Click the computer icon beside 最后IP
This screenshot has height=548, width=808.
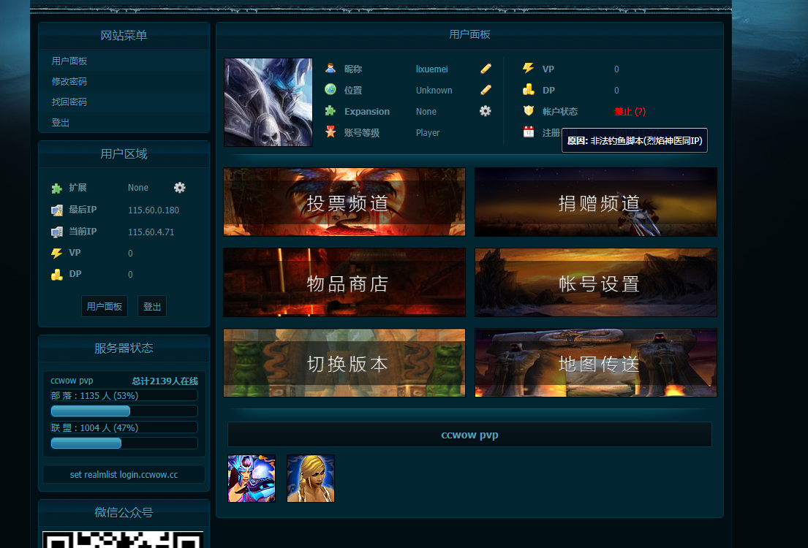point(56,210)
